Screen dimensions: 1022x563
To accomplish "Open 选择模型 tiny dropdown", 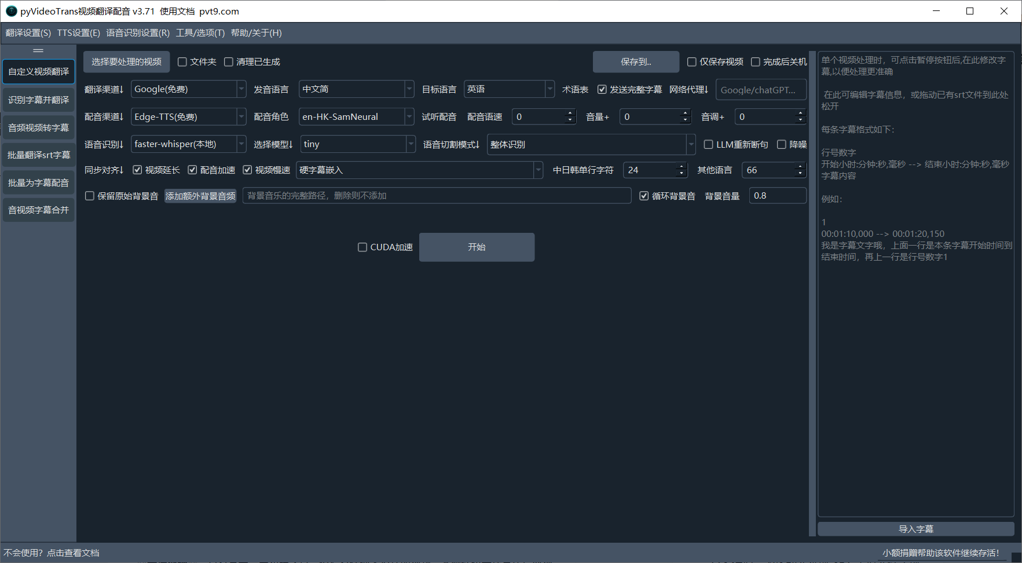I will pyautogui.click(x=358, y=144).
